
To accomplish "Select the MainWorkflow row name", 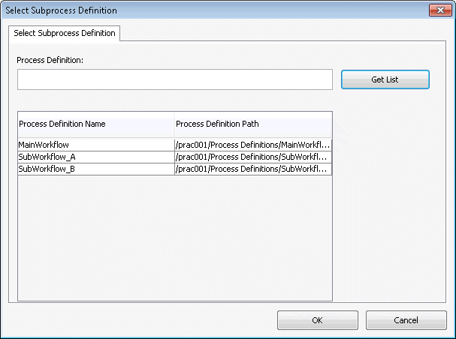I will pyautogui.click(x=96, y=145).
